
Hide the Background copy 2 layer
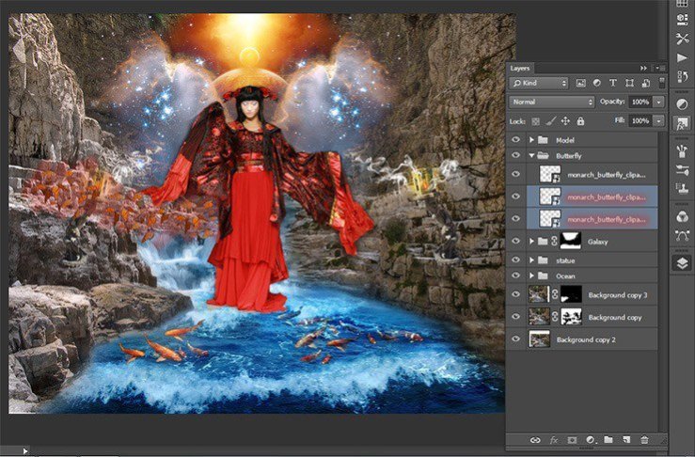(515, 339)
